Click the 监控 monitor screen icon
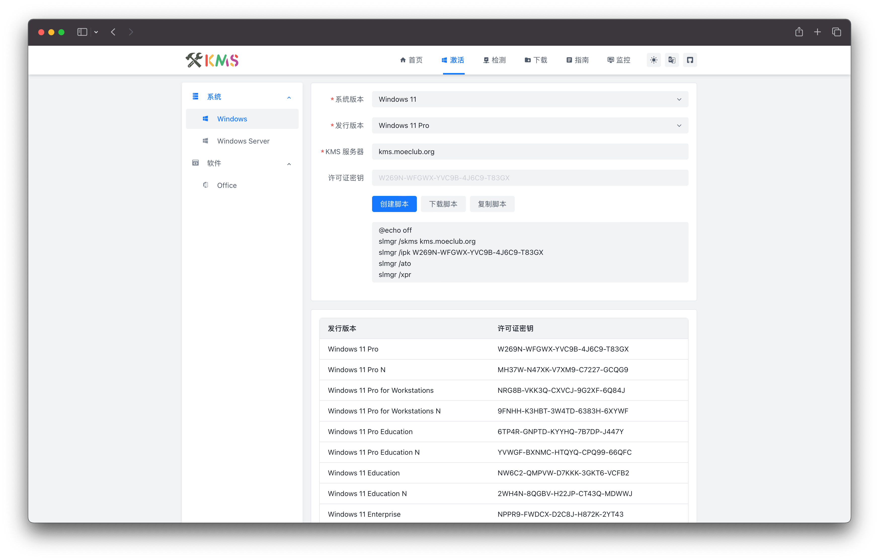This screenshot has width=879, height=560. point(610,60)
